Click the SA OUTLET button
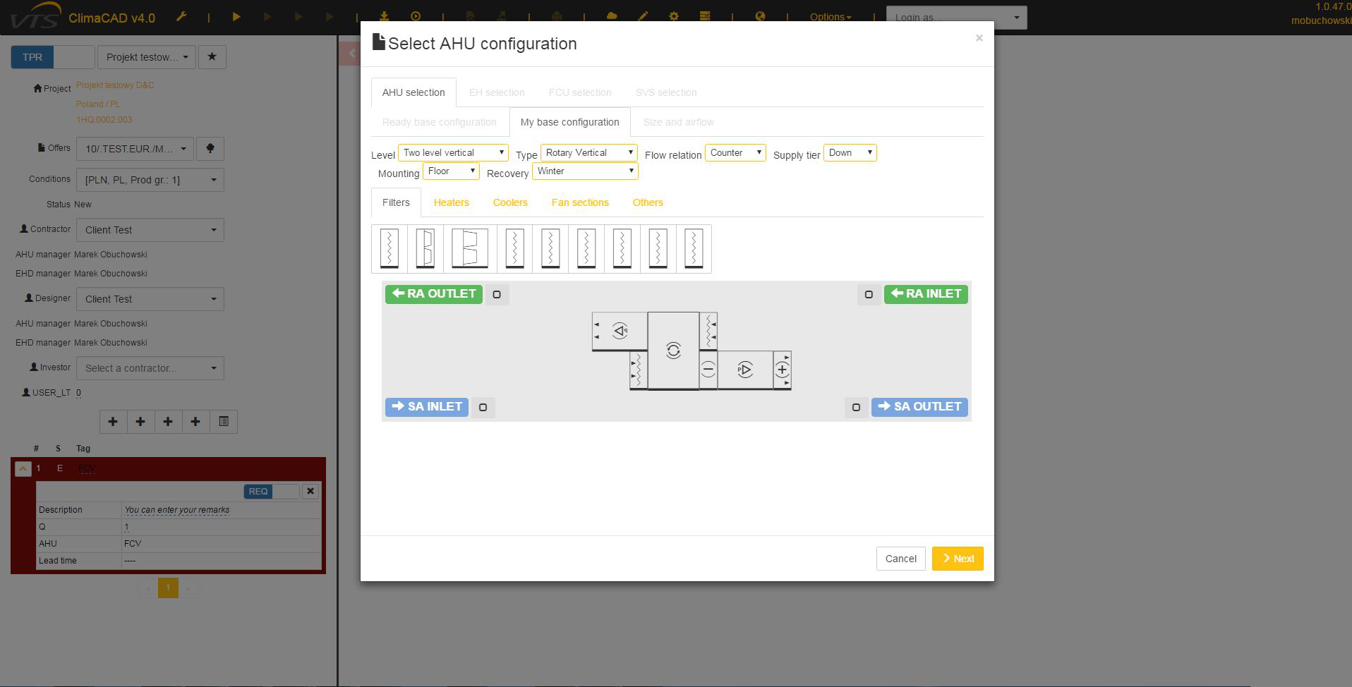This screenshot has width=1352, height=687. coord(919,407)
